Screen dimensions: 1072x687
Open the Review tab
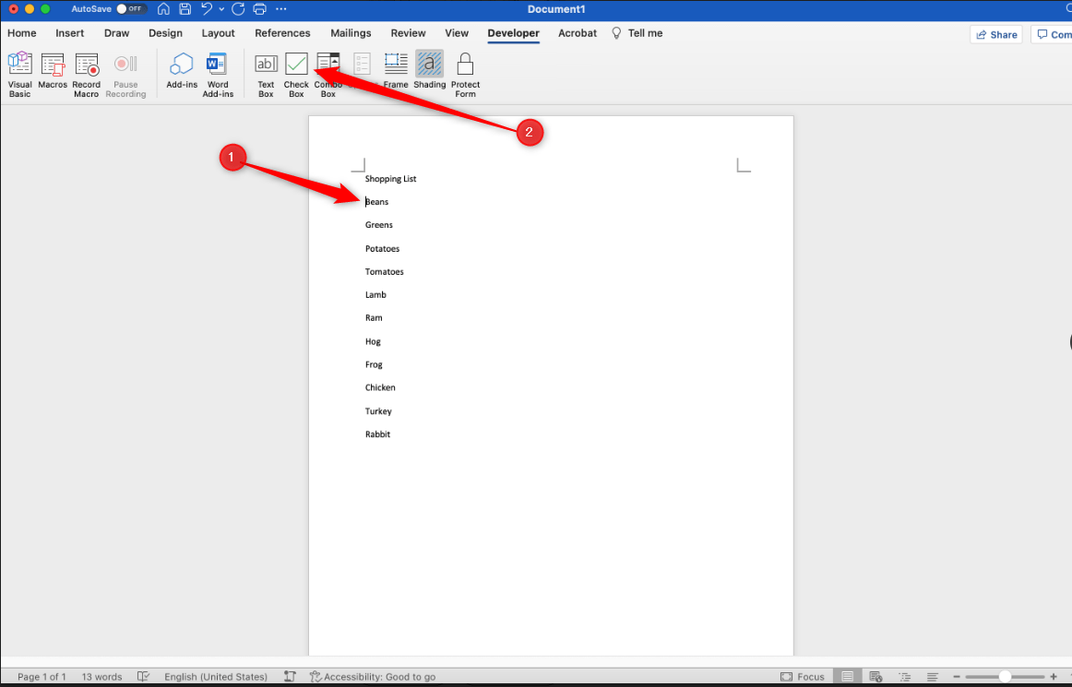tap(408, 33)
